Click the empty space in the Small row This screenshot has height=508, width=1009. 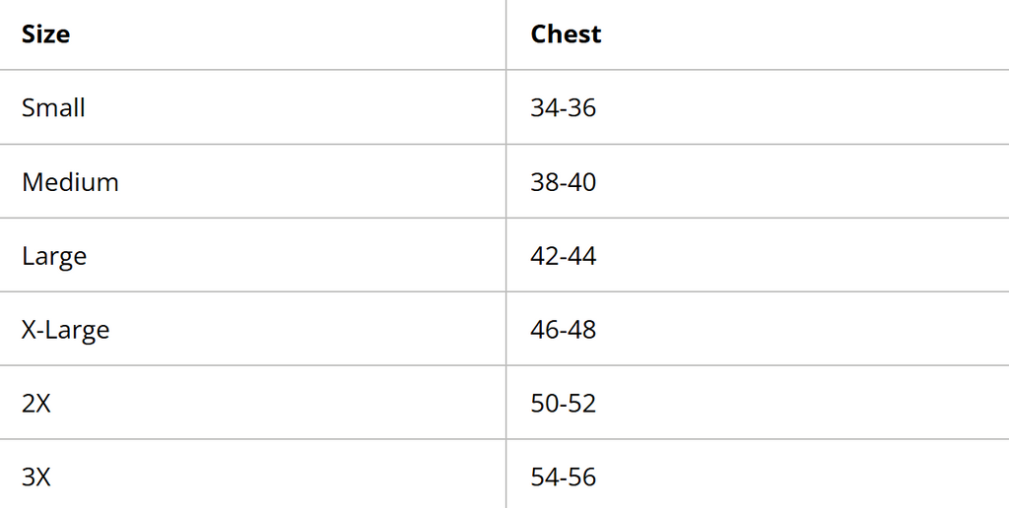tap(804, 107)
